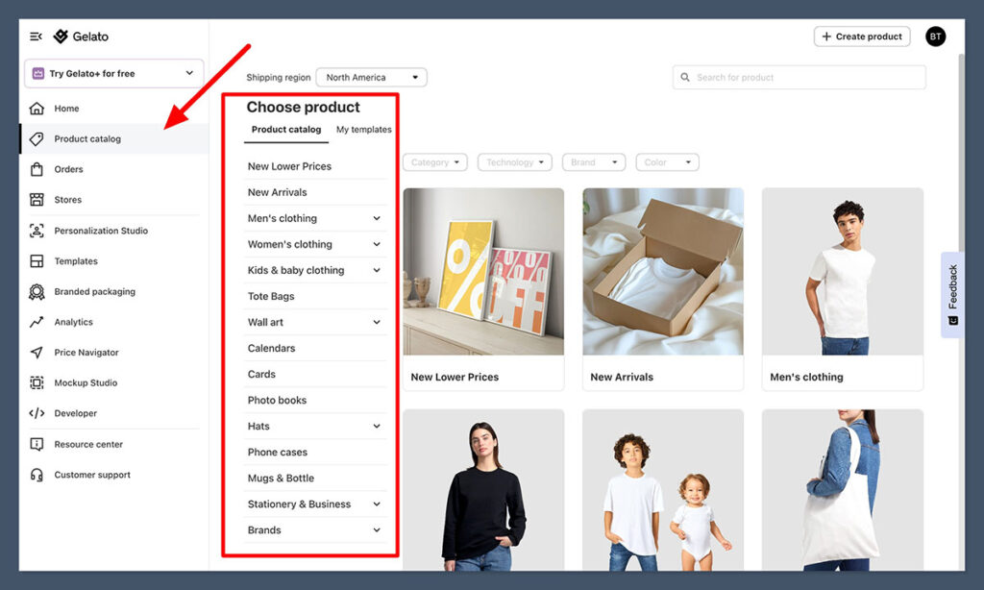Click the Search for product field
Image resolution: width=984 pixels, height=590 pixels.
[799, 78]
